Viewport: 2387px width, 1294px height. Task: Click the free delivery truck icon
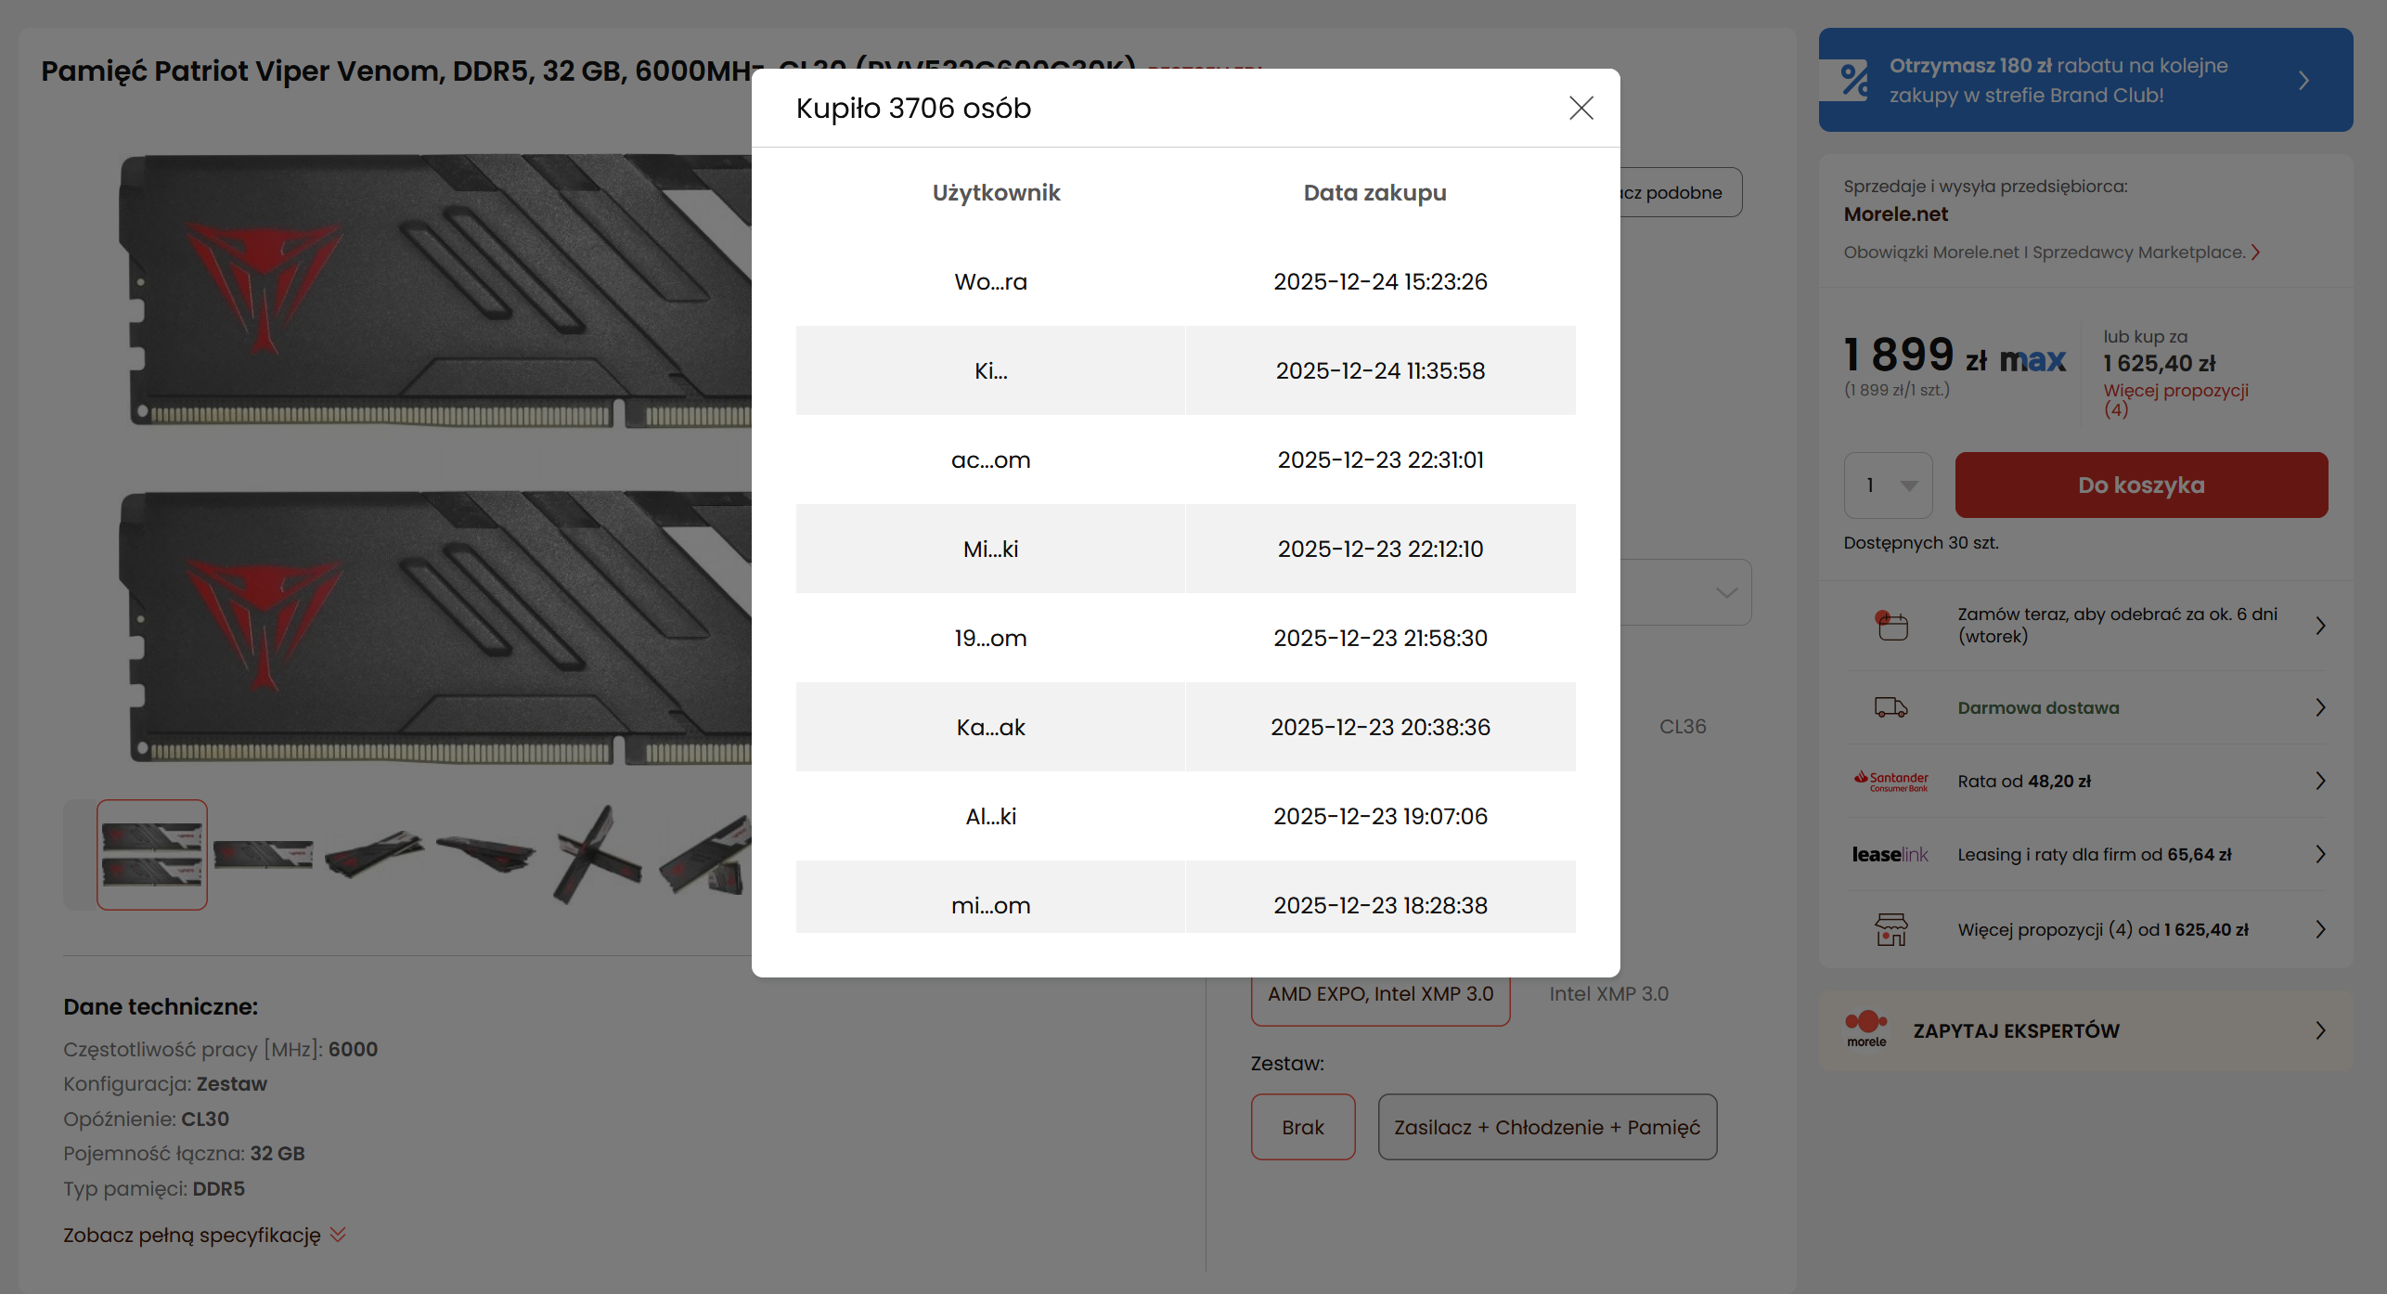click(1890, 707)
